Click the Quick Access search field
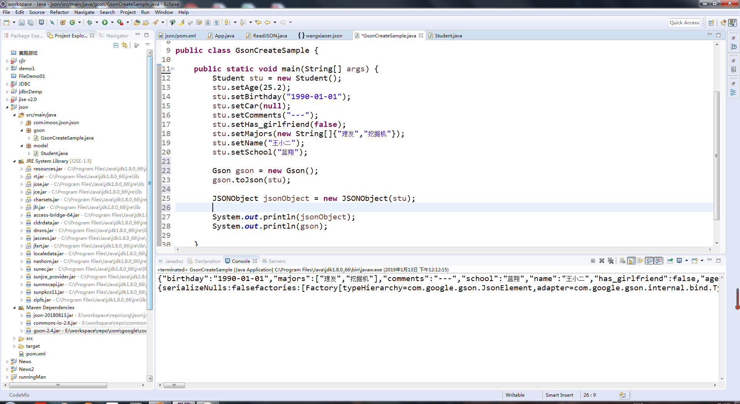The width and height of the screenshot is (740, 404). [684, 23]
